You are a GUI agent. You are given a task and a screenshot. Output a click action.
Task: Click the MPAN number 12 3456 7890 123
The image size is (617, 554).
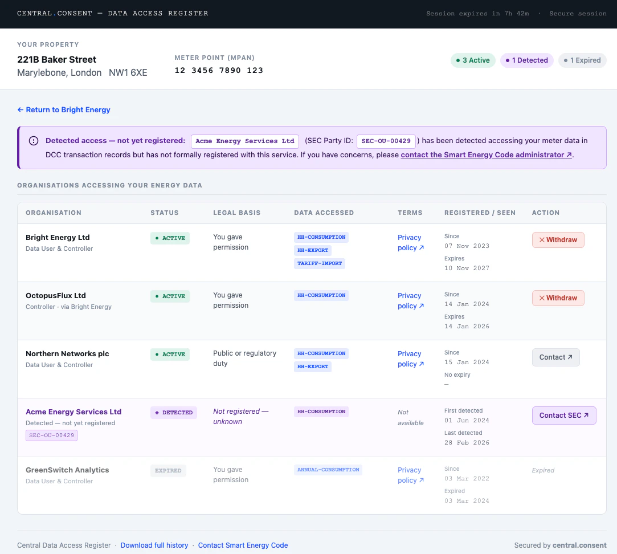(219, 71)
